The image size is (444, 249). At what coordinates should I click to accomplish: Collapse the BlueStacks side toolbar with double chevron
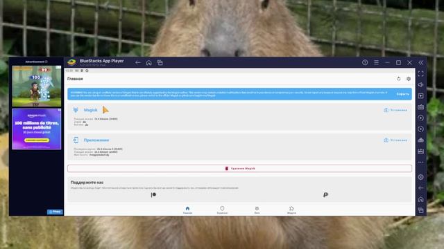[x=421, y=63]
